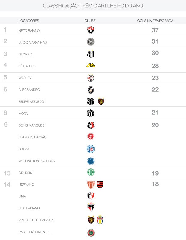This screenshot has width=186, height=240.
Task: Click the Jogadores column header
Action: (29, 21)
